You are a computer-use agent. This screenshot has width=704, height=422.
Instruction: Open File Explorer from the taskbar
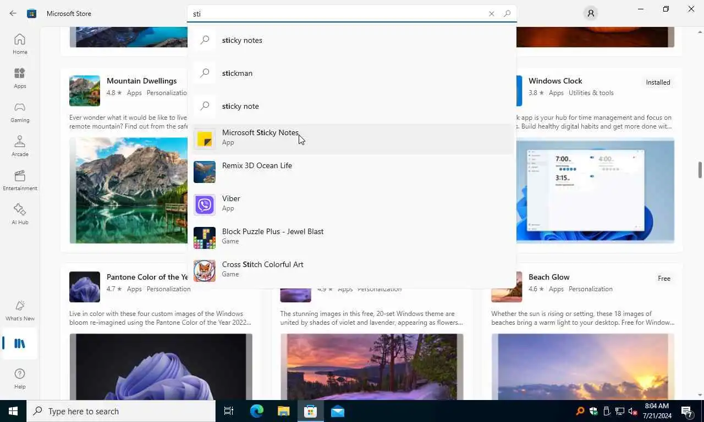[x=283, y=411]
